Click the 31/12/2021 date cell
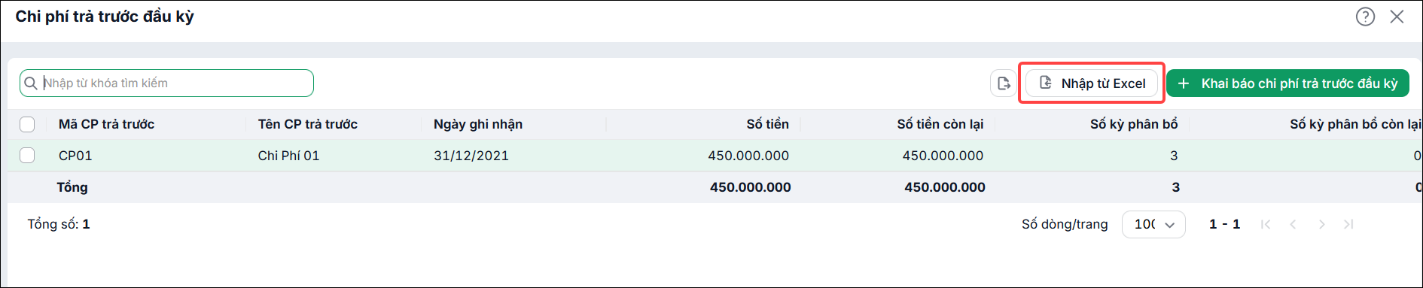Image resolution: width=1423 pixels, height=288 pixels. pos(471,156)
